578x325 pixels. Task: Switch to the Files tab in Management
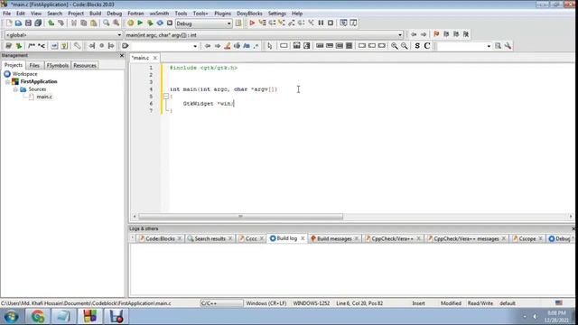coord(34,66)
